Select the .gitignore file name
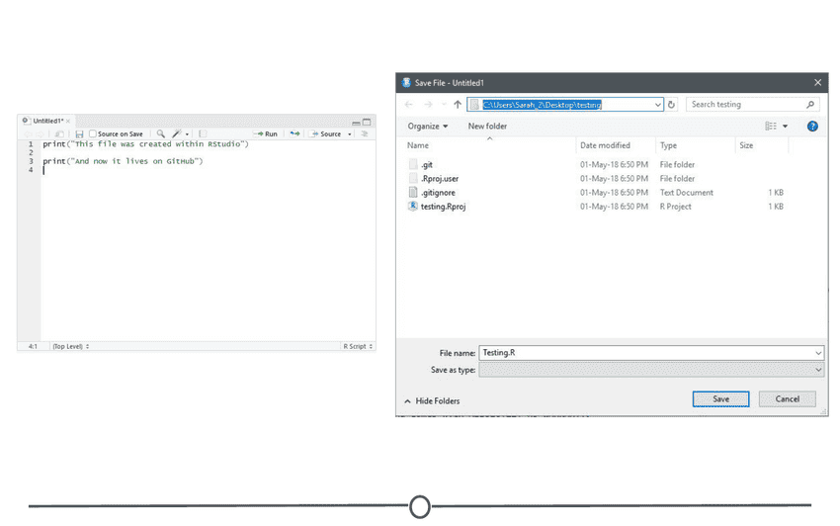 (438, 193)
